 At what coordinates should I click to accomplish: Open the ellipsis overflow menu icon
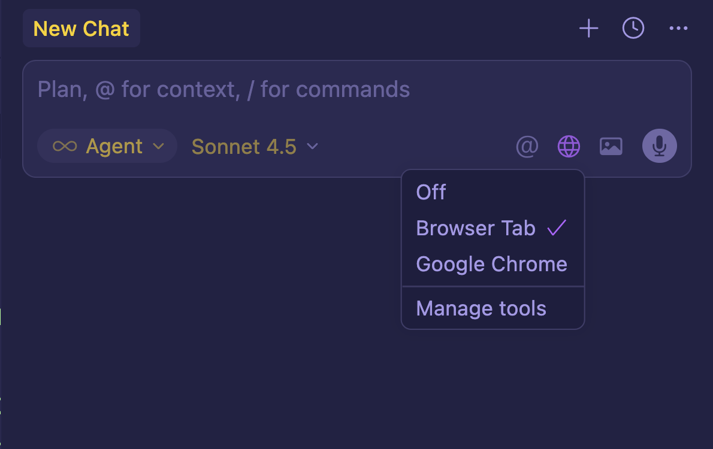point(678,28)
